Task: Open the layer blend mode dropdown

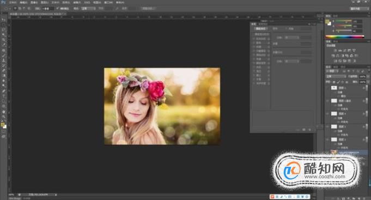Action: pos(336,76)
